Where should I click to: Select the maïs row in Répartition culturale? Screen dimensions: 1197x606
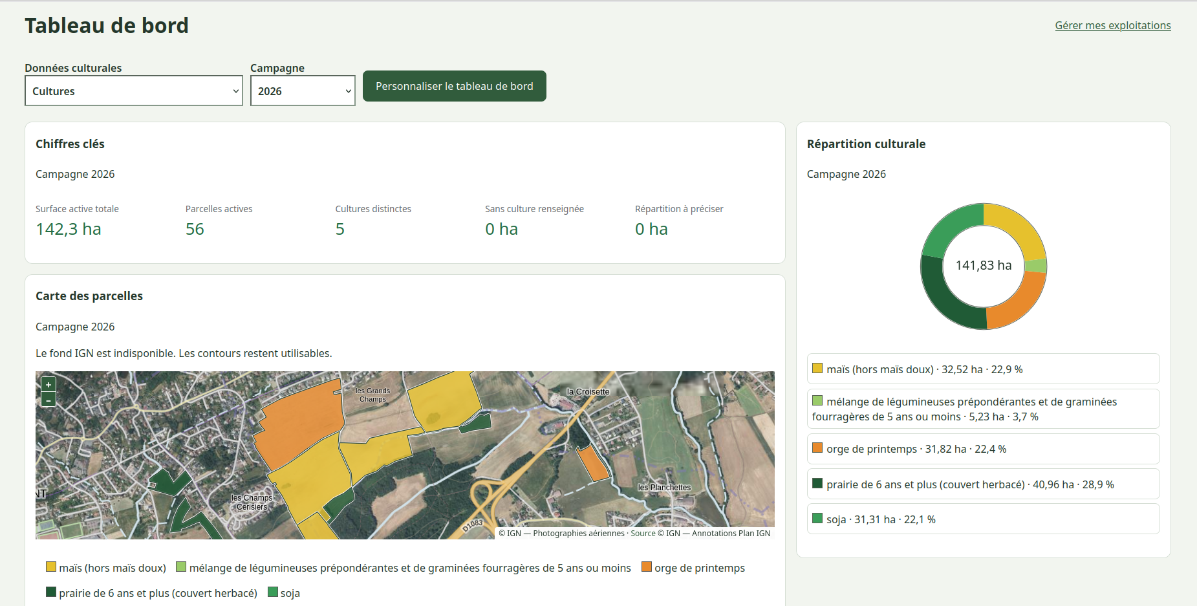coord(983,369)
